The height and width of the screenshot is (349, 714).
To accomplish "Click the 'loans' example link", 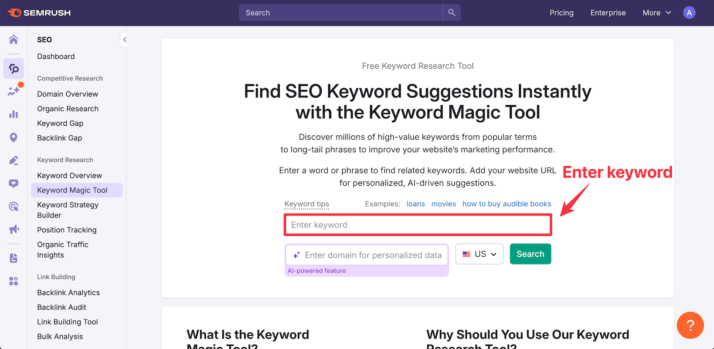I will [x=415, y=204].
